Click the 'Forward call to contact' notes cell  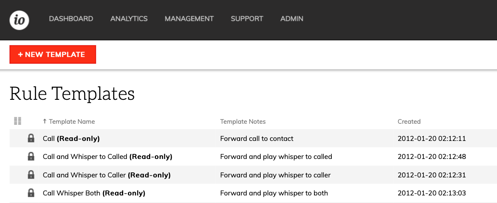[x=256, y=138]
